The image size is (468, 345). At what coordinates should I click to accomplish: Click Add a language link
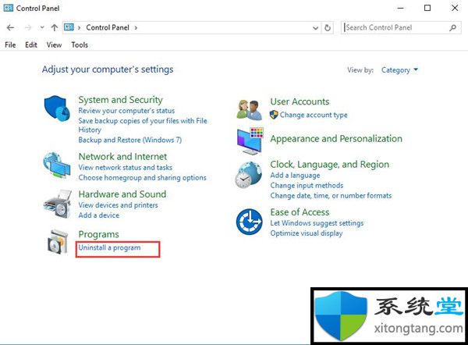(295, 175)
